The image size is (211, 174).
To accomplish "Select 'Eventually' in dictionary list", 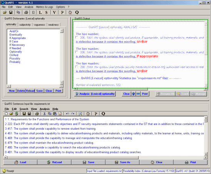I will point(16,35).
